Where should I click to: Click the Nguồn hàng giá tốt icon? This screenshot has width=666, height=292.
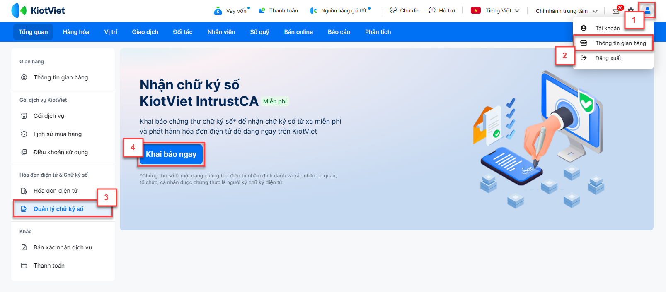tap(314, 11)
